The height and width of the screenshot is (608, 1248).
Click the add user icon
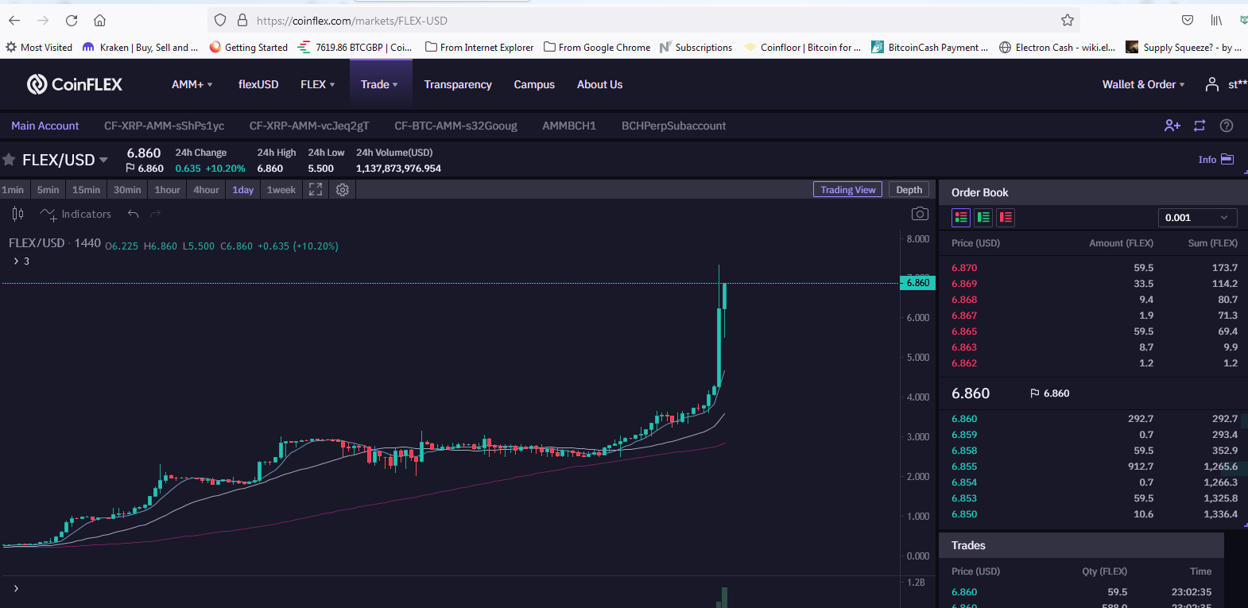click(1172, 126)
